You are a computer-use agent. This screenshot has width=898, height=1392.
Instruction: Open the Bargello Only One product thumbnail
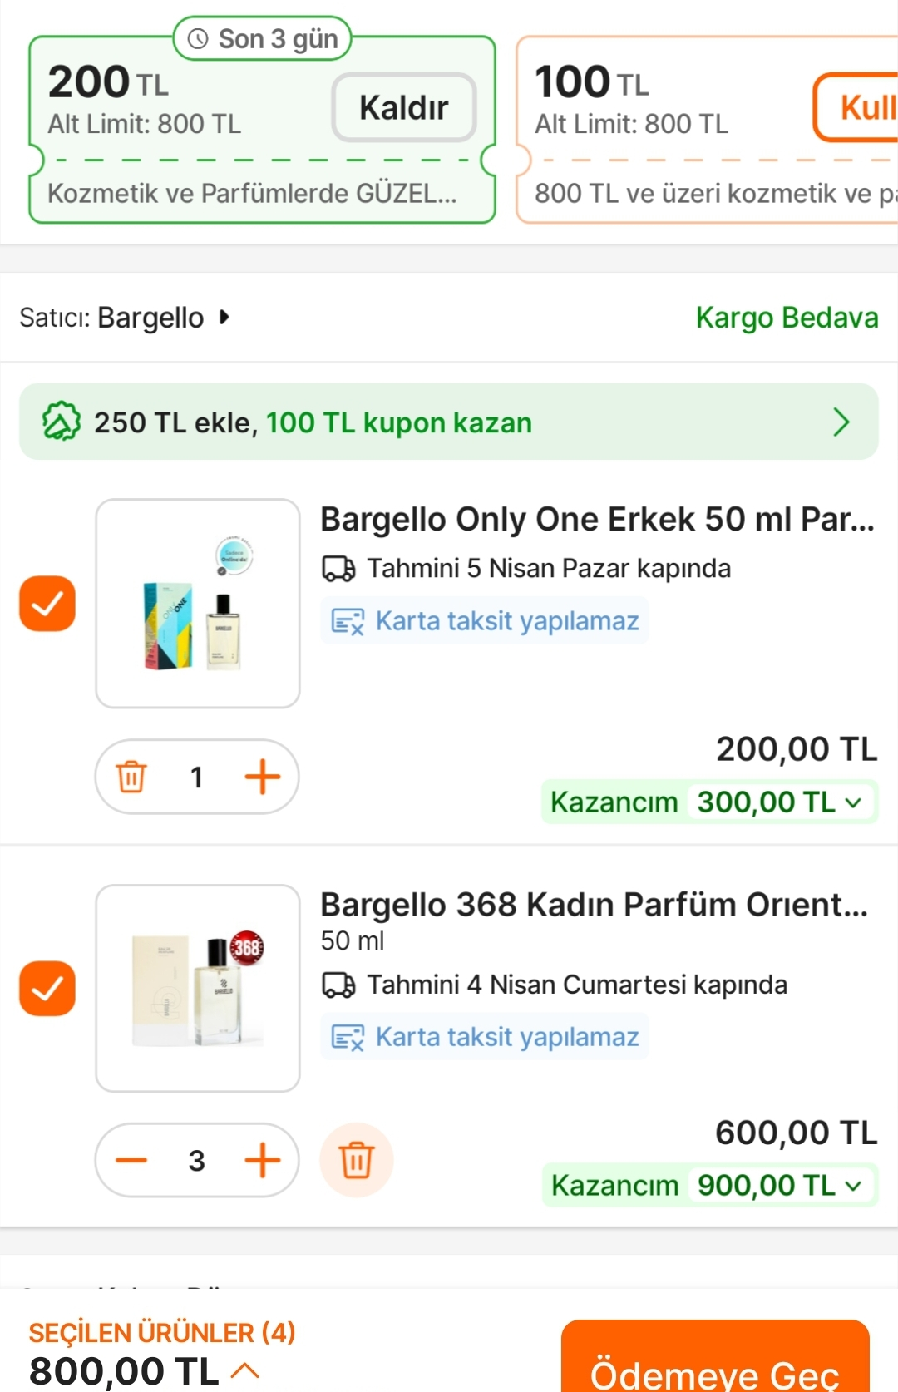coord(198,604)
